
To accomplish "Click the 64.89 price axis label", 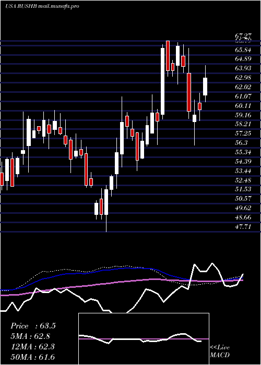I will [x=243, y=59].
